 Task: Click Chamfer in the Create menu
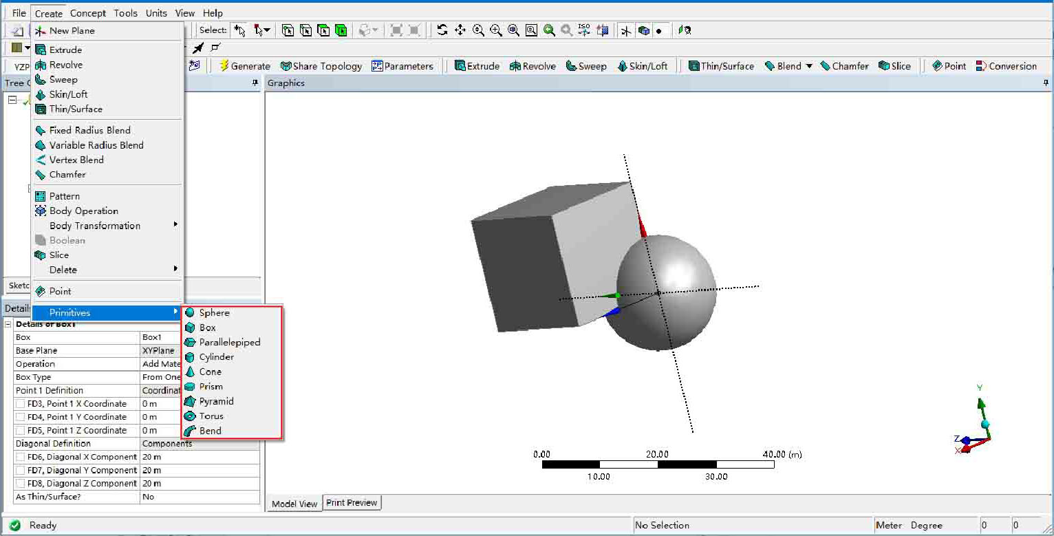click(x=67, y=175)
